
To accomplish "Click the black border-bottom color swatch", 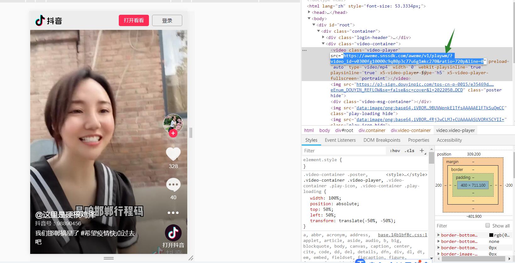I will [491, 235].
